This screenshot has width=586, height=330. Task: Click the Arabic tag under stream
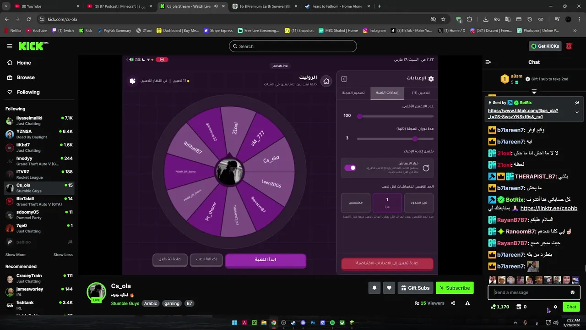click(x=151, y=303)
